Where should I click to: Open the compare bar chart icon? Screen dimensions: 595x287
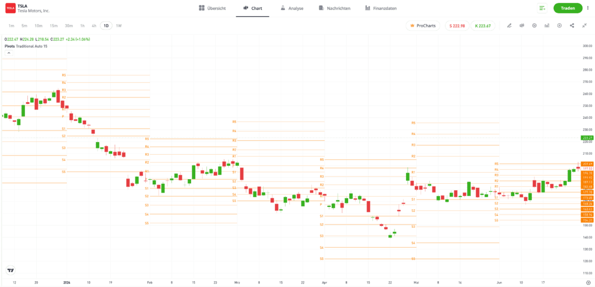tap(547, 26)
